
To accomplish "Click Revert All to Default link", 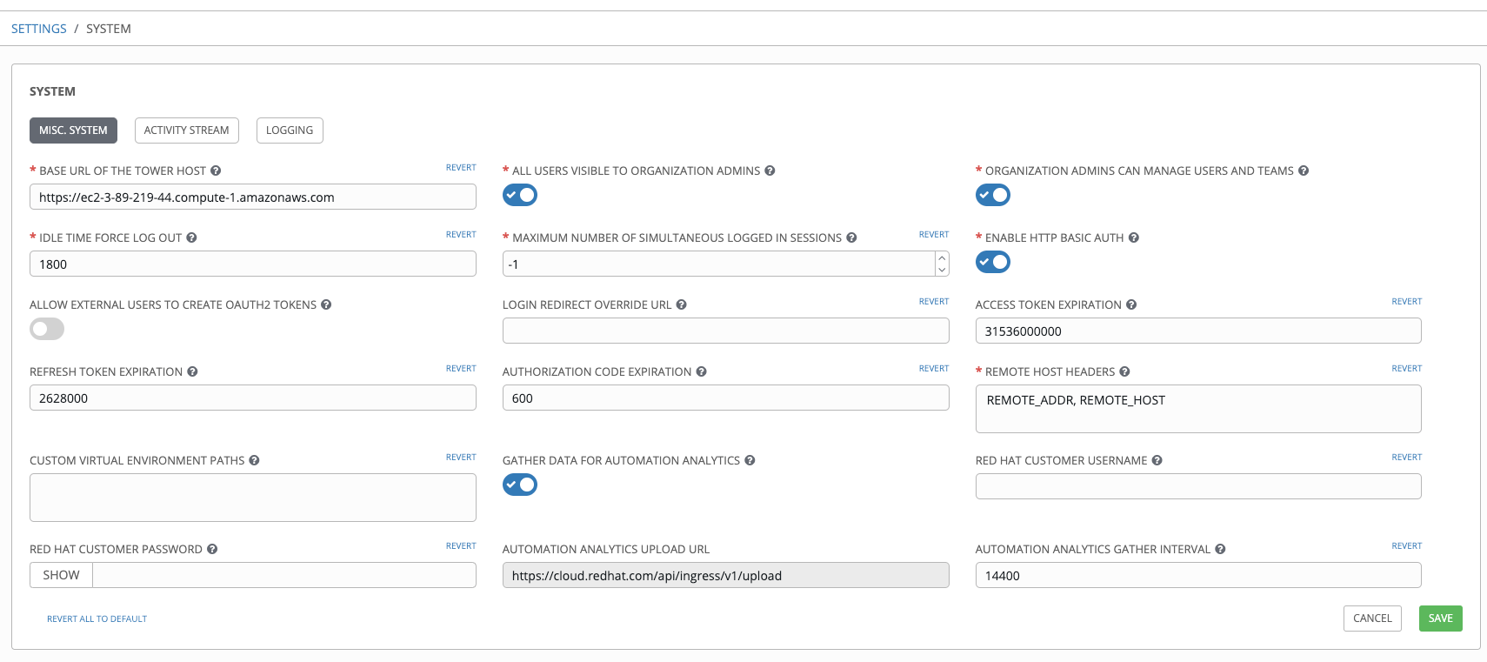I will (x=97, y=619).
